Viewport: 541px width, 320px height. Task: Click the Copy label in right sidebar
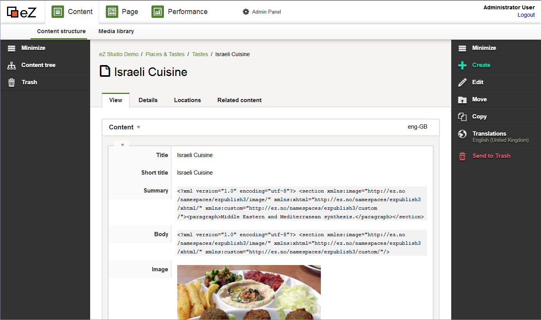[x=479, y=117]
